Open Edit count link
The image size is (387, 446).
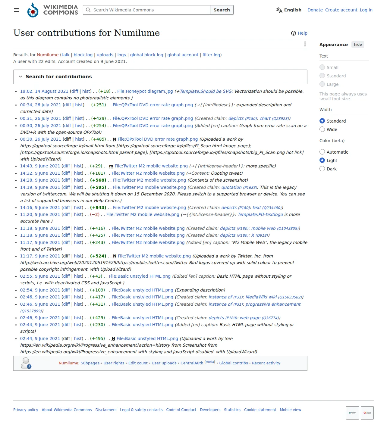[x=138, y=363]
